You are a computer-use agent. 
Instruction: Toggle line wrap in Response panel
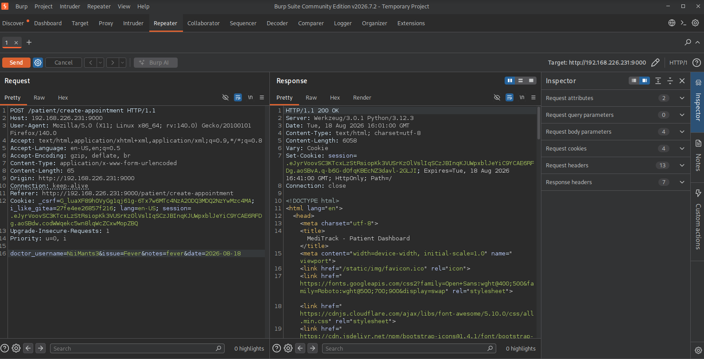pyautogui.click(x=510, y=97)
